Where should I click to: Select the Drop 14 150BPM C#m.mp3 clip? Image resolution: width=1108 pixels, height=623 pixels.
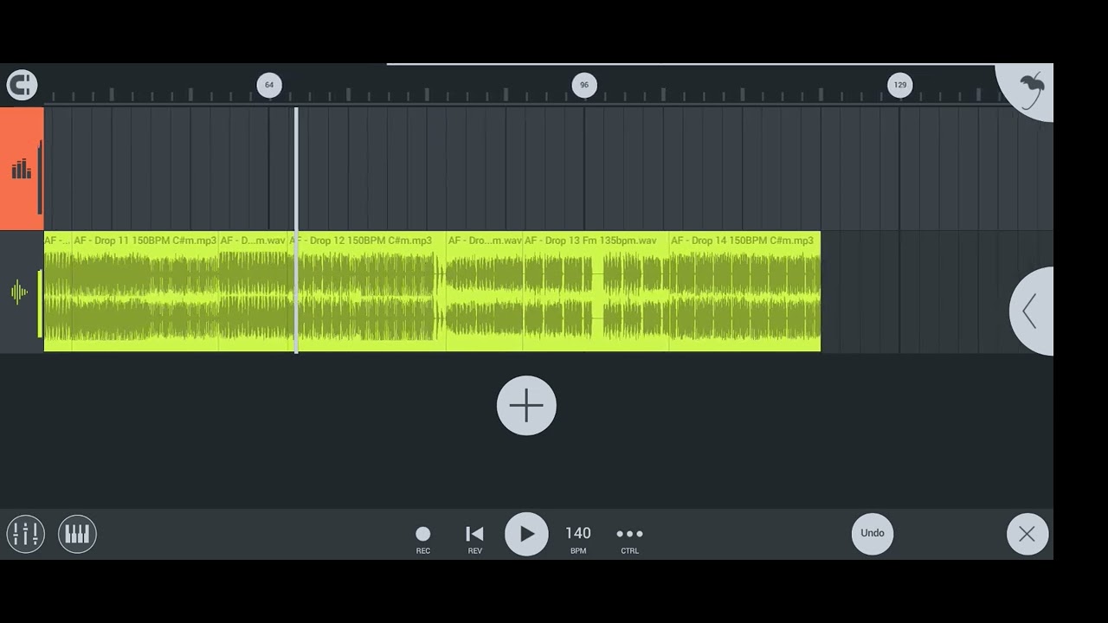[744, 292]
